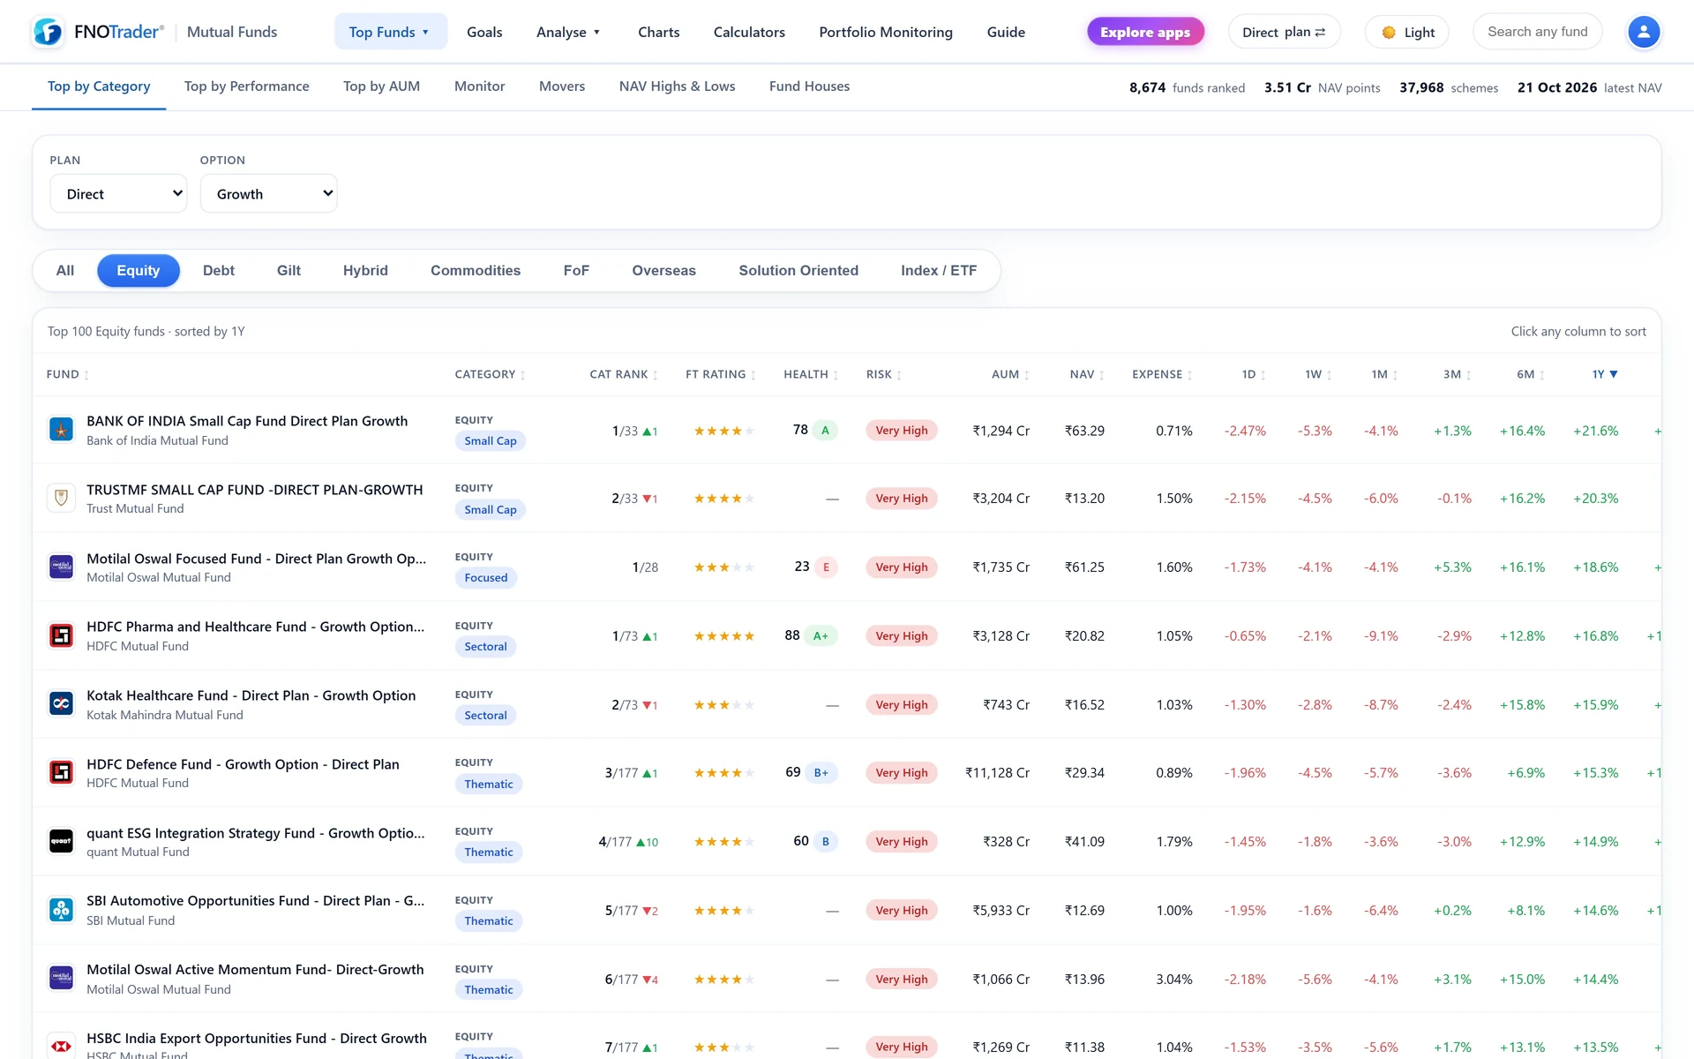1694x1059 pixels.
Task: Click the Trust Mutual Fund logo
Action: click(x=61, y=498)
